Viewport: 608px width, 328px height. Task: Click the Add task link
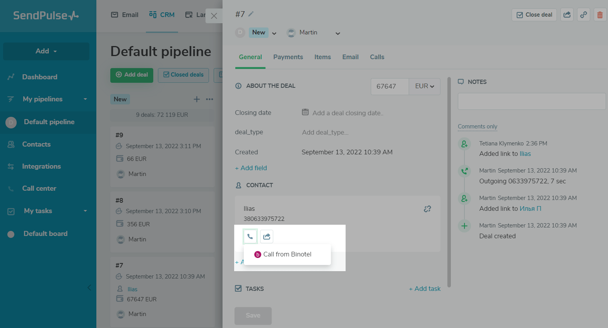point(425,289)
